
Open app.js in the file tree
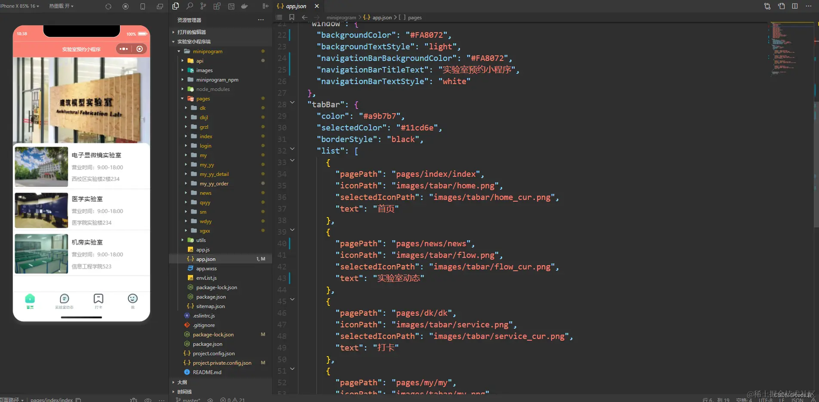[x=221, y=250]
